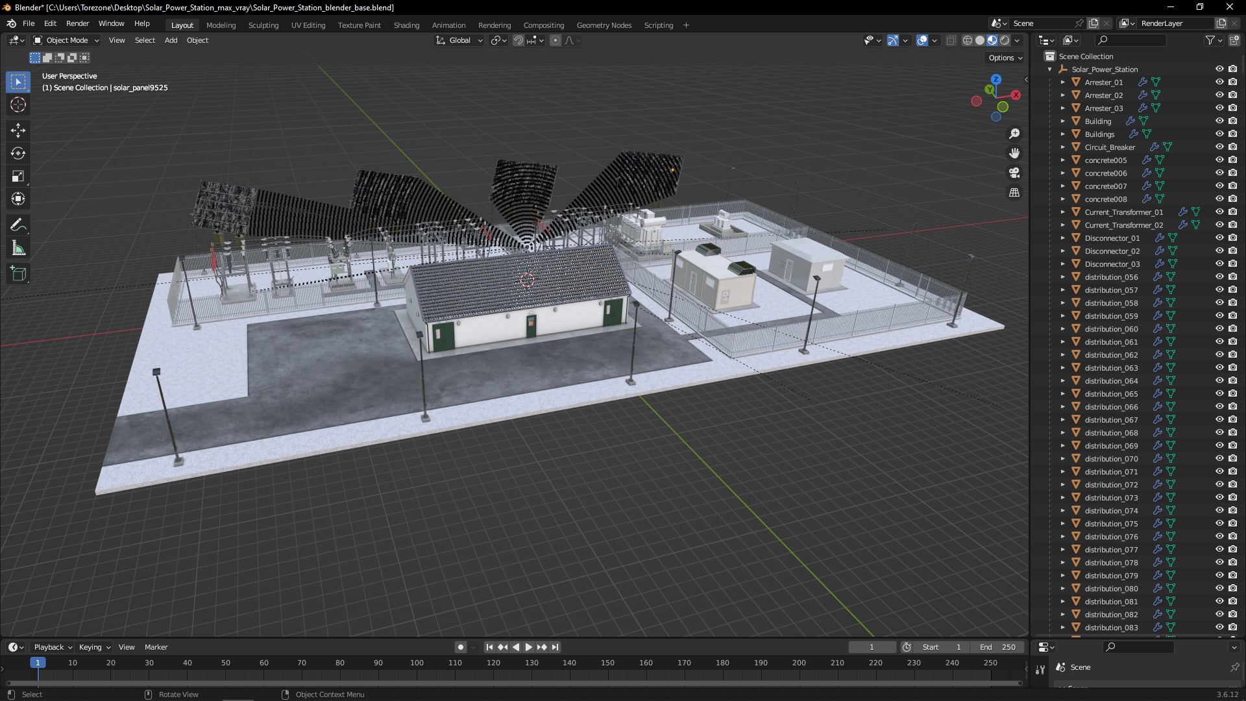Click timeline horizontal scrollbar

[x=514, y=683]
